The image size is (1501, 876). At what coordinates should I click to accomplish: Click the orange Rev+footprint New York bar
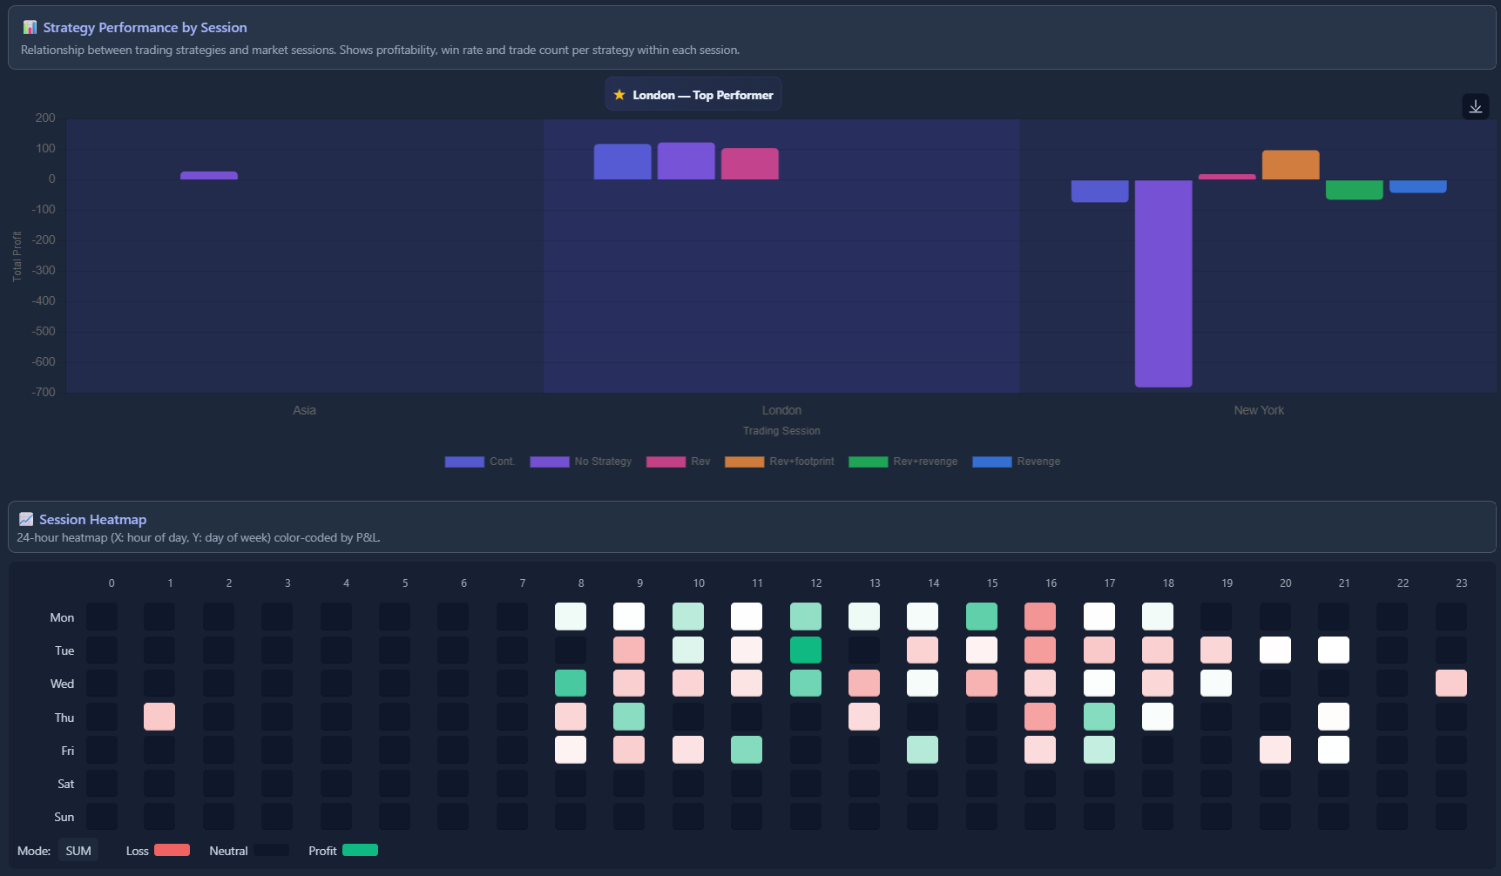1290,165
